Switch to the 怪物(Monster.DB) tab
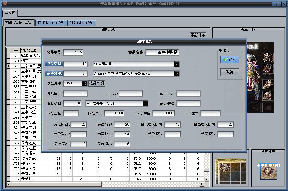This screenshot has width=288, height=191. click(51, 23)
